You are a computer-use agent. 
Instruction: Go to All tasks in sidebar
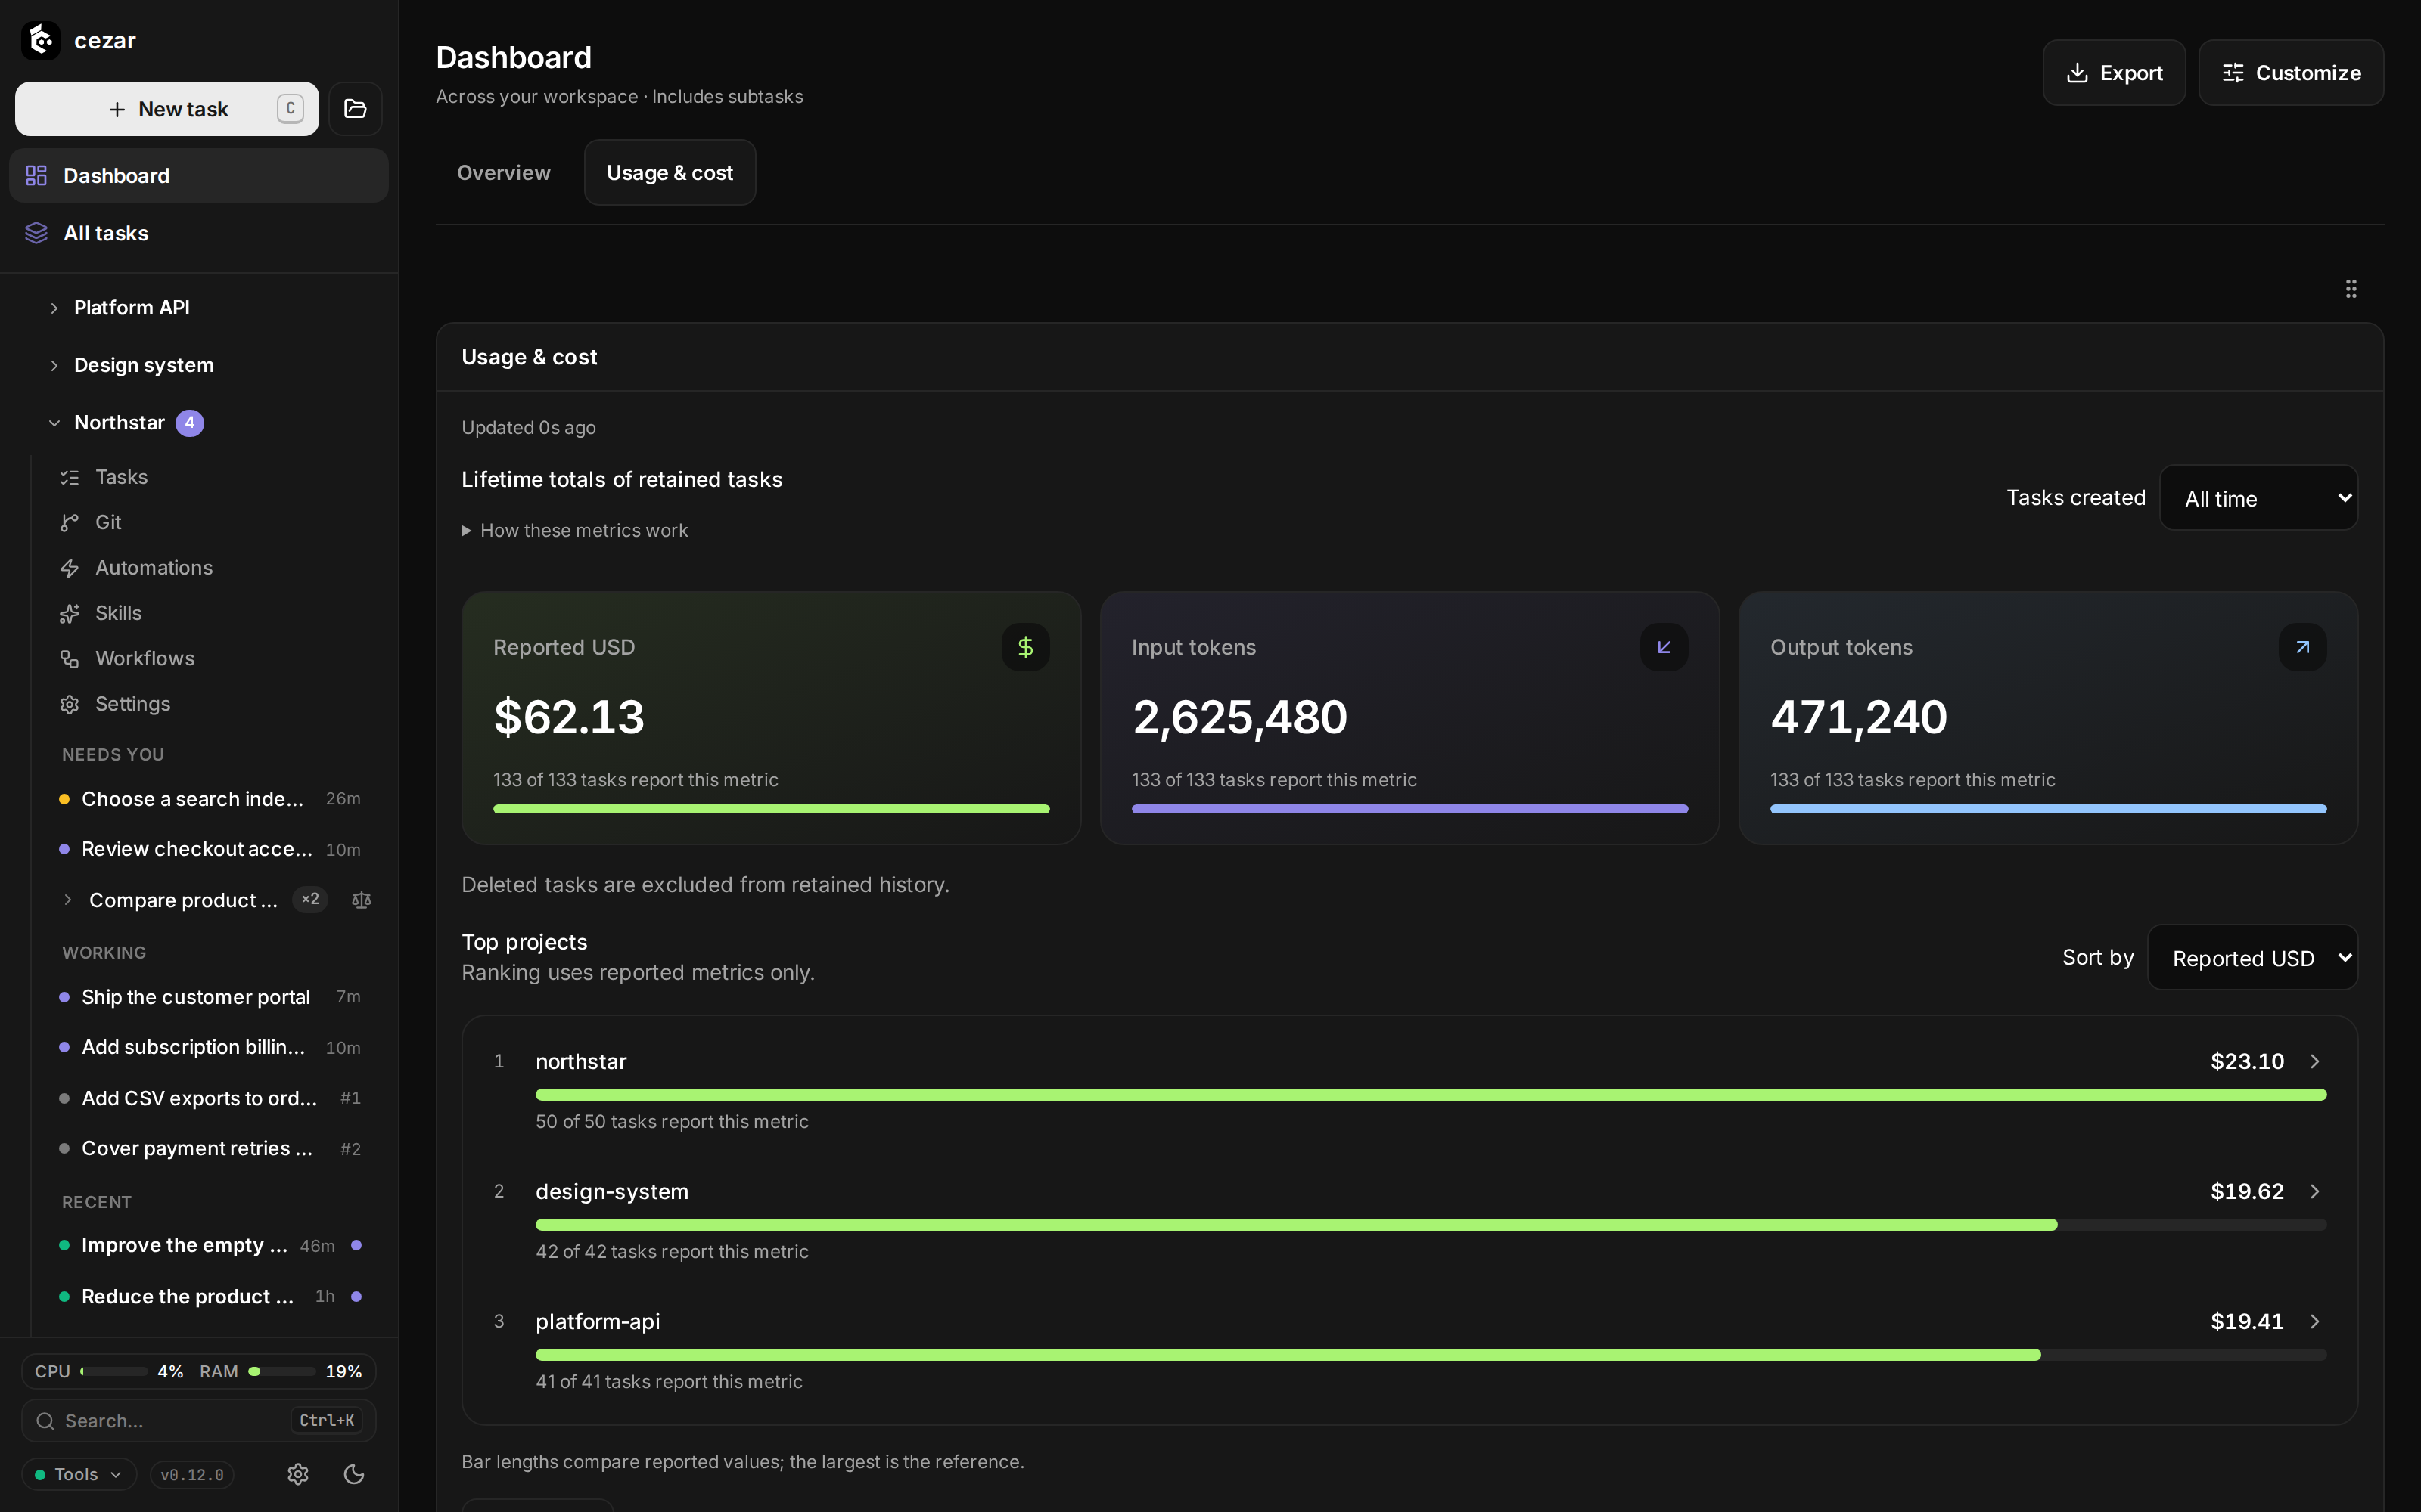(x=199, y=233)
